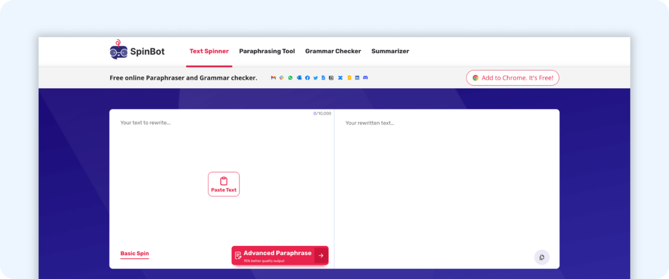The width and height of the screenshot is (669, 279).
Task: Click the LinkedIn icon
Action: point(357,78)
